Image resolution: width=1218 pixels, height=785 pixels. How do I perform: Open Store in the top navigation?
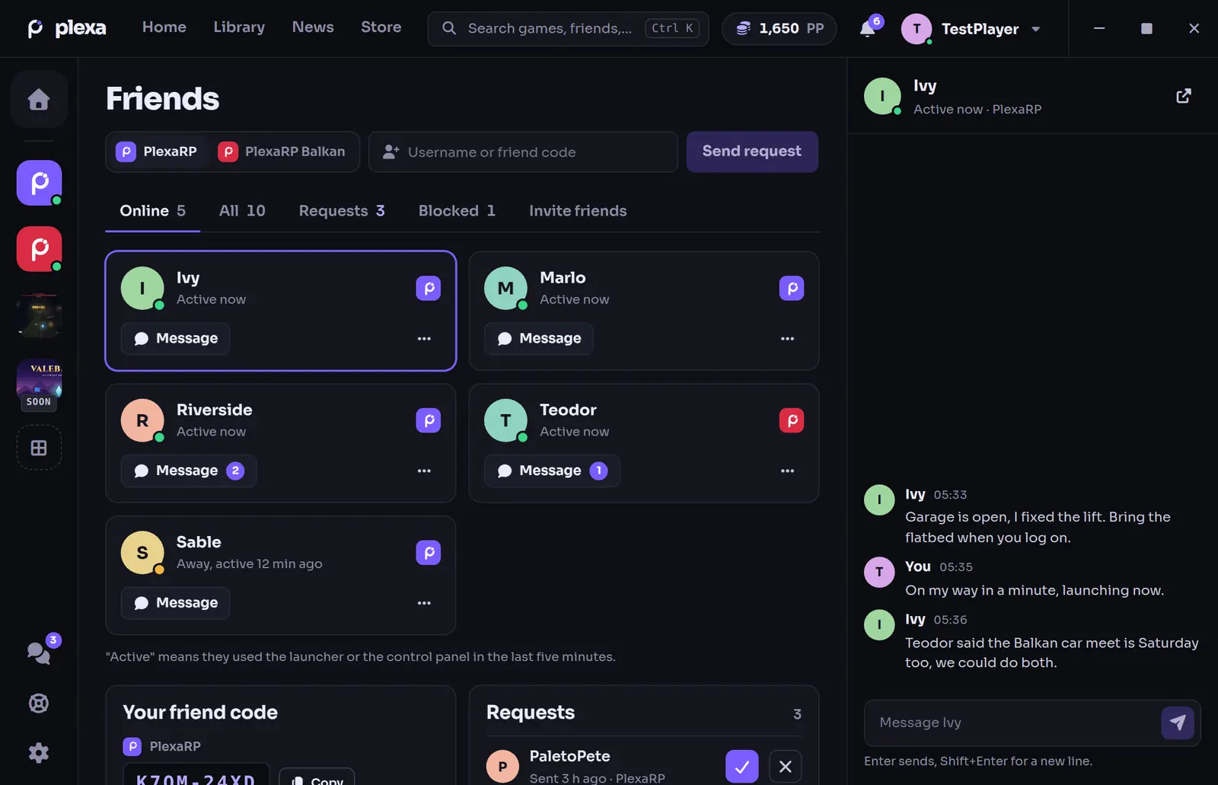click(381, 27)
